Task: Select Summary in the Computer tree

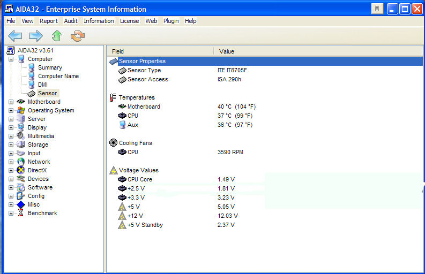Action: point(50,67)
